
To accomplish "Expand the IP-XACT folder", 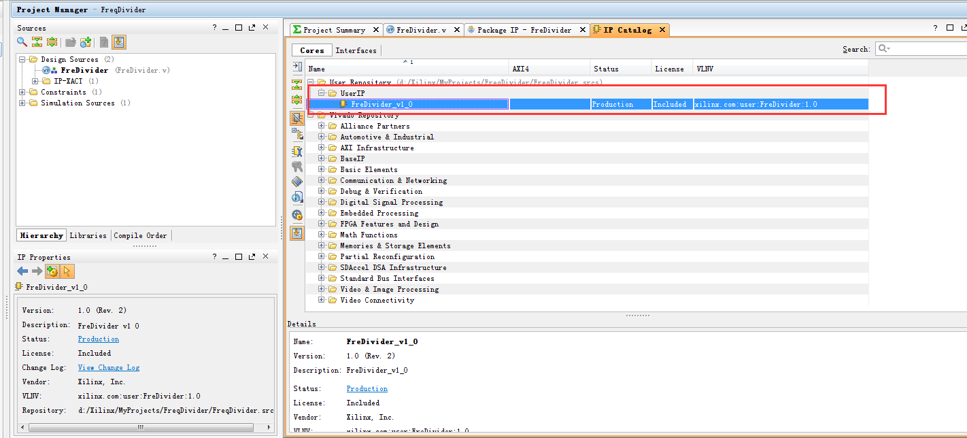I will [35, 82].
